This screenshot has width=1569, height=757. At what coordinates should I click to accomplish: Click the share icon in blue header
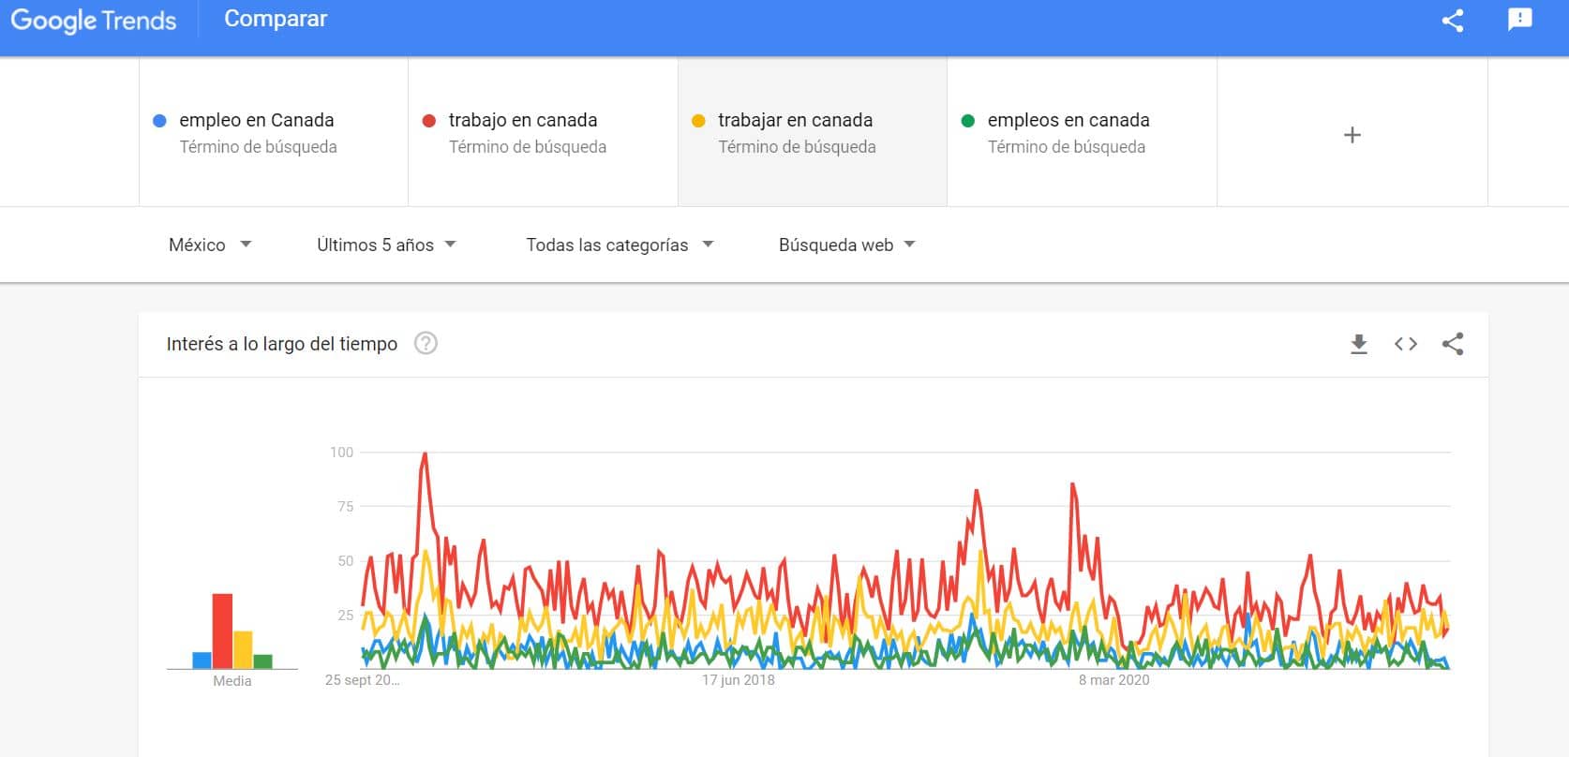pos(1452,20)
